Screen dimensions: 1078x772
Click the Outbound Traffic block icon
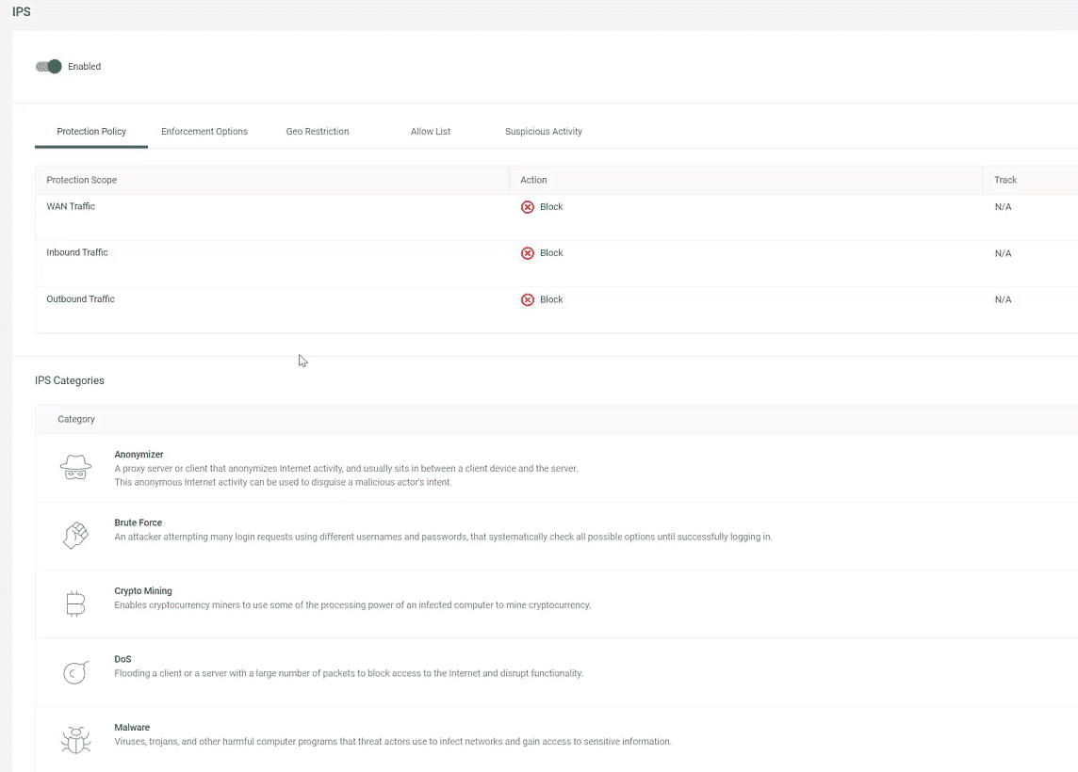[528, 299]
